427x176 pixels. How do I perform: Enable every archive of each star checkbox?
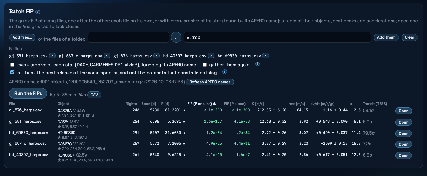pos(13,65)
